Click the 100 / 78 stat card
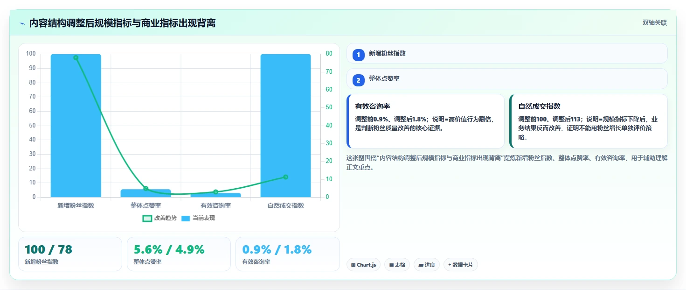Screen dimensions: 686x290 (70, 254)
